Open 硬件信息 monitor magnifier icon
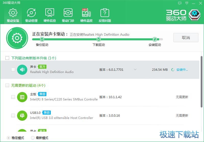 pyautogui.click(x=50, y=13)
